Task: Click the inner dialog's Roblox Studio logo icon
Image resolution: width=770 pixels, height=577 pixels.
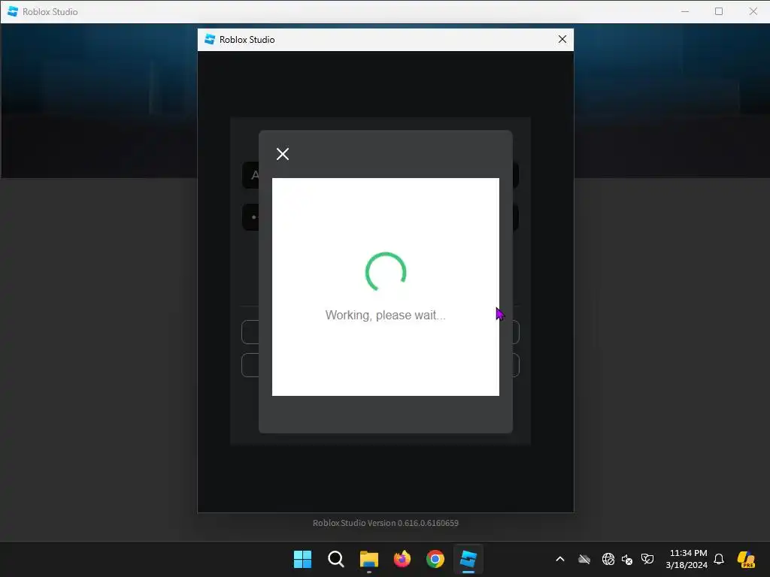Action: pos(210,39)
